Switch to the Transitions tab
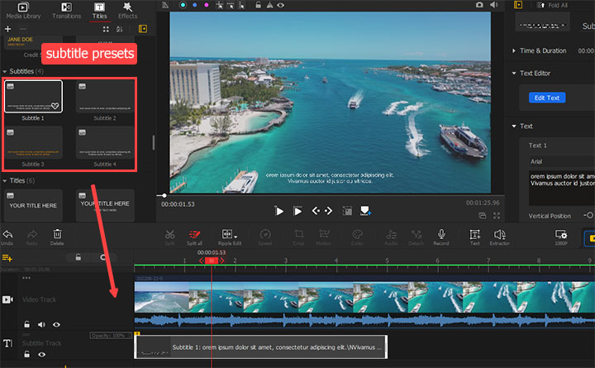Screen dimensions: 595x368 (x=66, y=10)
